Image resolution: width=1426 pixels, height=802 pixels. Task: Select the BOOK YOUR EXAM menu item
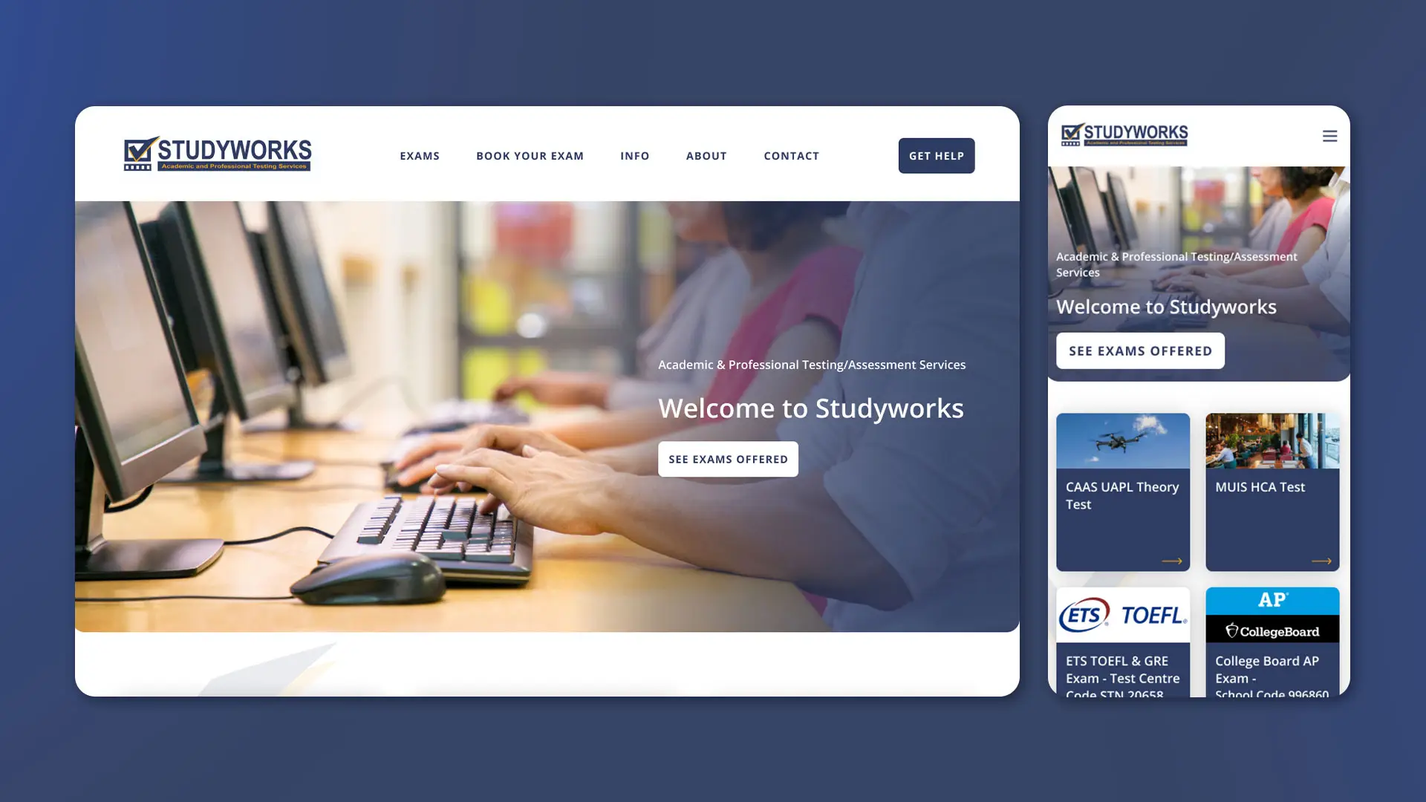coord(529,156)
